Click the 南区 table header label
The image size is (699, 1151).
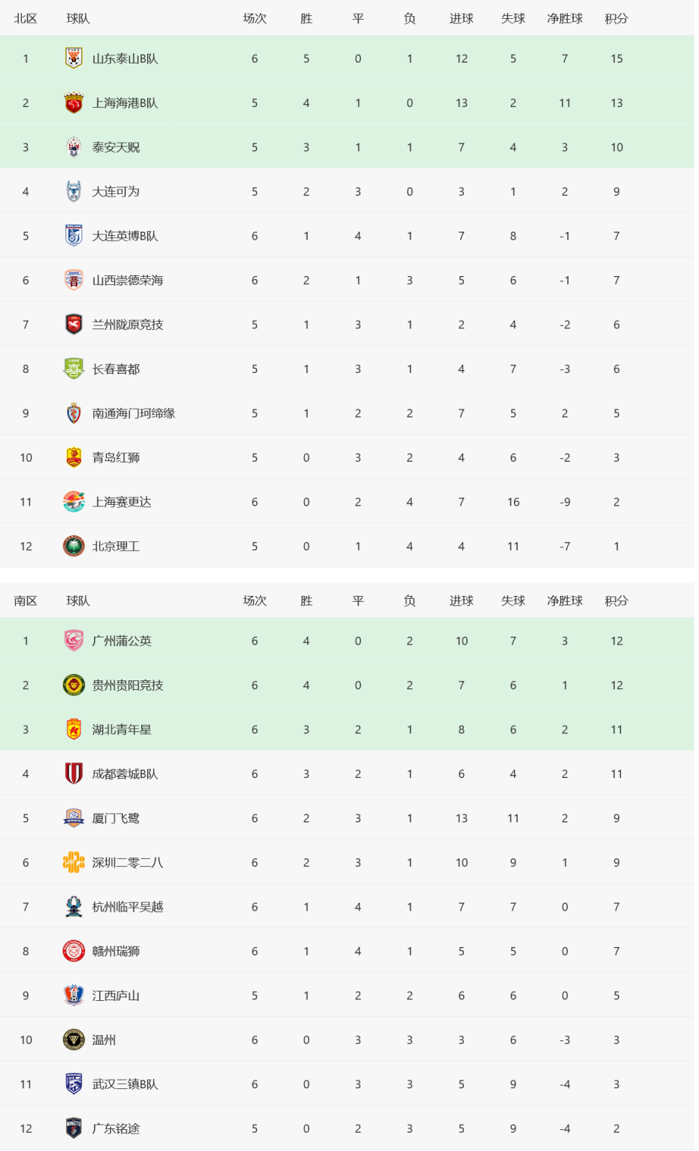click(25, 600)
